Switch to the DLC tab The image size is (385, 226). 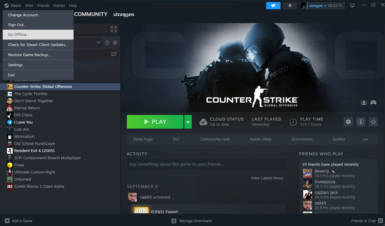[176, 139]
